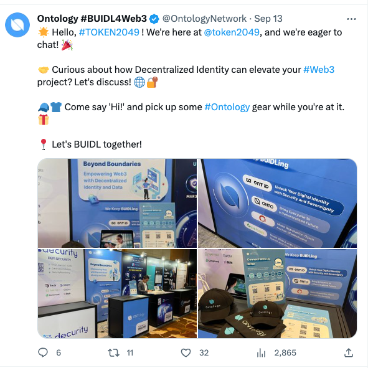Open the @OntologyNetwork handle

tap(204, 19)
